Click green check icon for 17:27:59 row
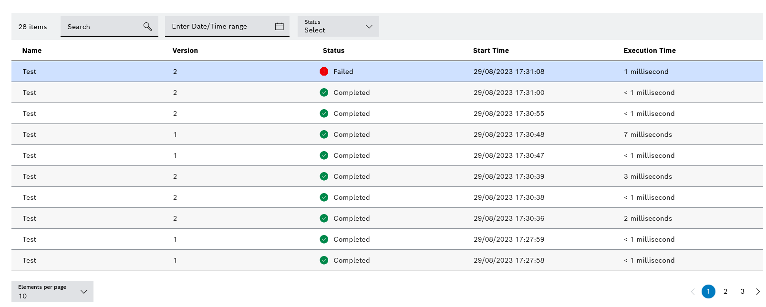The image size is (766, 307). (x=324, y=239)
